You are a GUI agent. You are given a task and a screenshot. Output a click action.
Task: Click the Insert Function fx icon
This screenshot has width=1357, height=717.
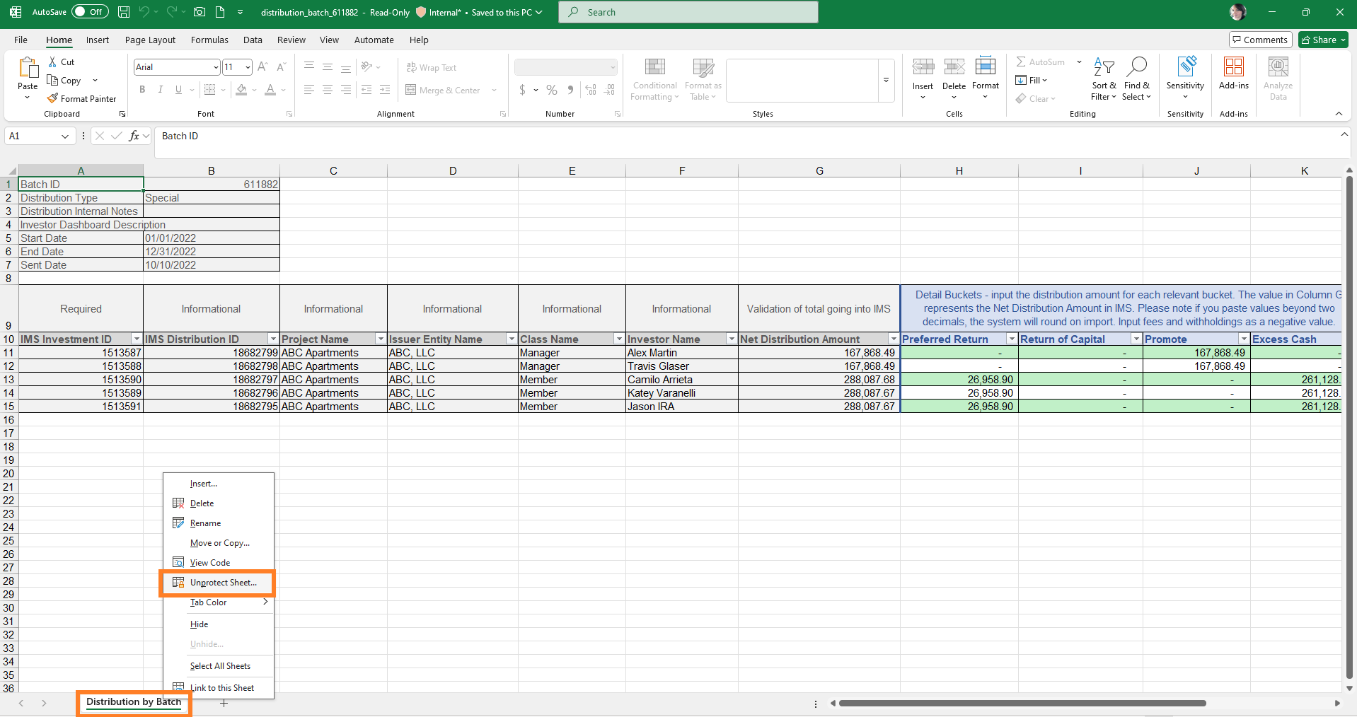point(134,136)
